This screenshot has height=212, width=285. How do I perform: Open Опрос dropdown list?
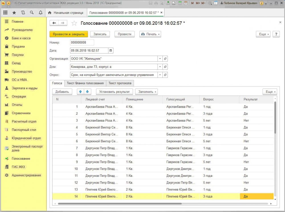point(160,75)
